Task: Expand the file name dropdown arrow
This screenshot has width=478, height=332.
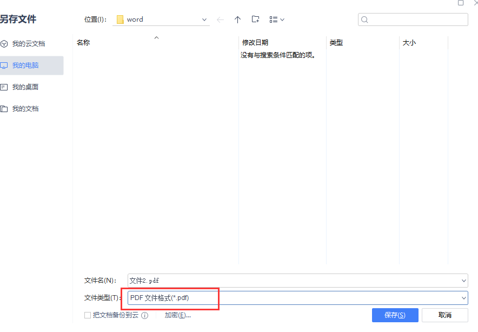Action: (x=463, y=281)
